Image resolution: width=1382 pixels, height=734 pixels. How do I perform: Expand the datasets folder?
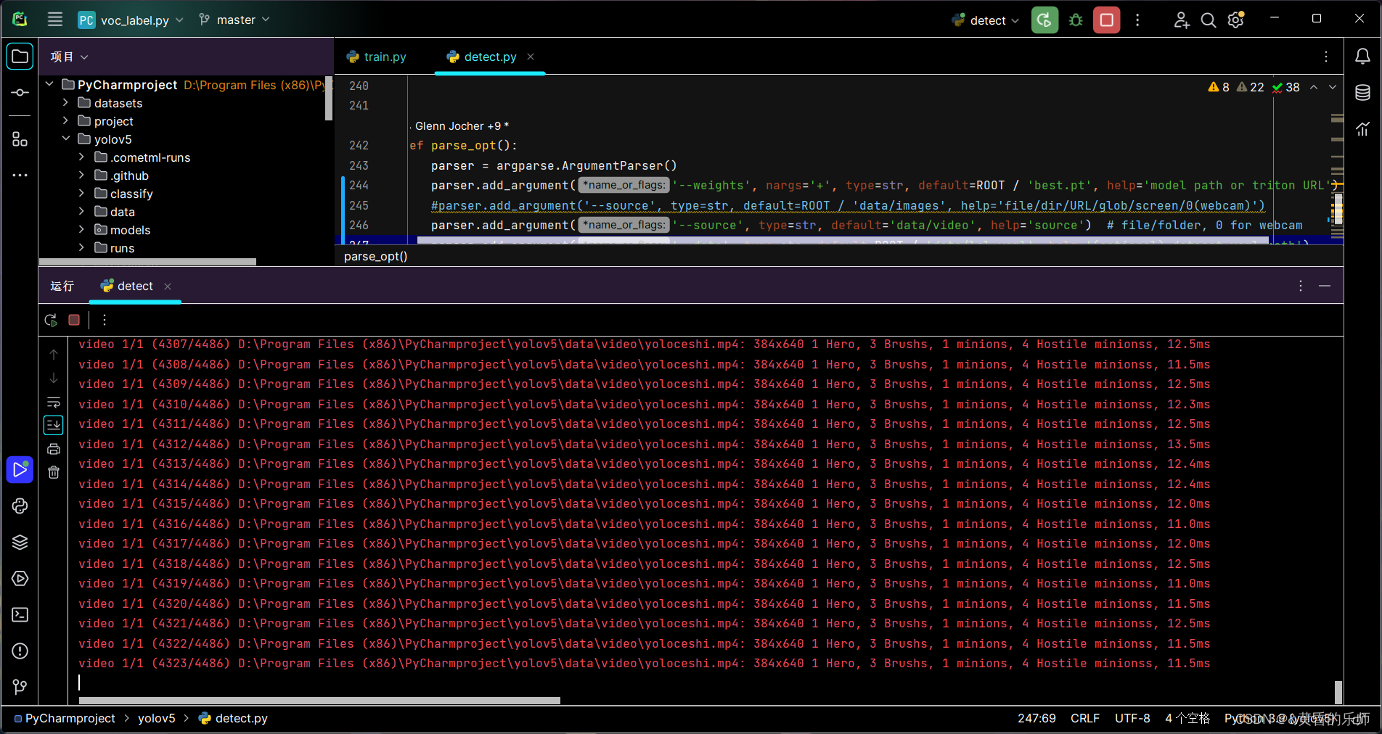click(x=65, y=102)
